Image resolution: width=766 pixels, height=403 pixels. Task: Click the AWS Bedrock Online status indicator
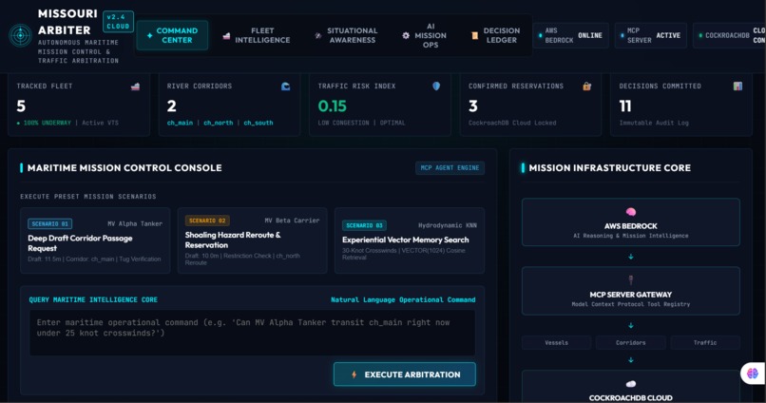click(x=570, y=35)
